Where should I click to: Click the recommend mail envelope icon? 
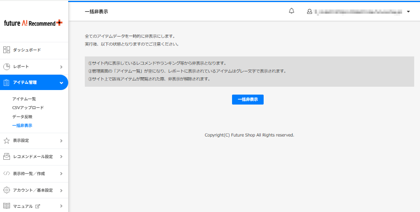tap(6, 157)
